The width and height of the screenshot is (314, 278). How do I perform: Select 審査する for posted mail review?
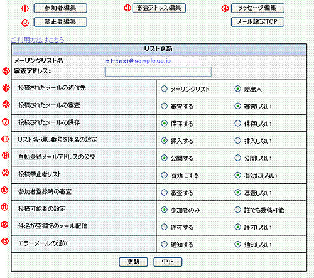click(164, 106)
